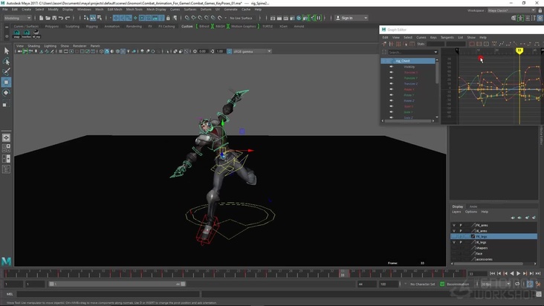Open the Script Editor icon
This screenshot has height=306, width=544.
pos(539,294)
